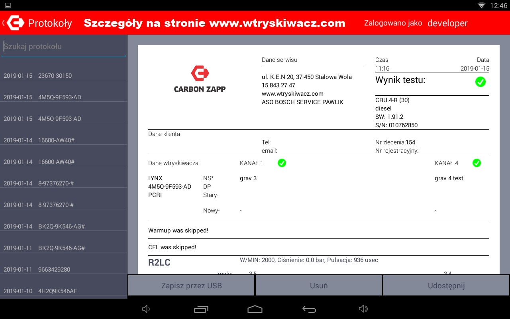
Task: Lower volume with navigation bar speaker icon
Action: (x=146, y=309)
